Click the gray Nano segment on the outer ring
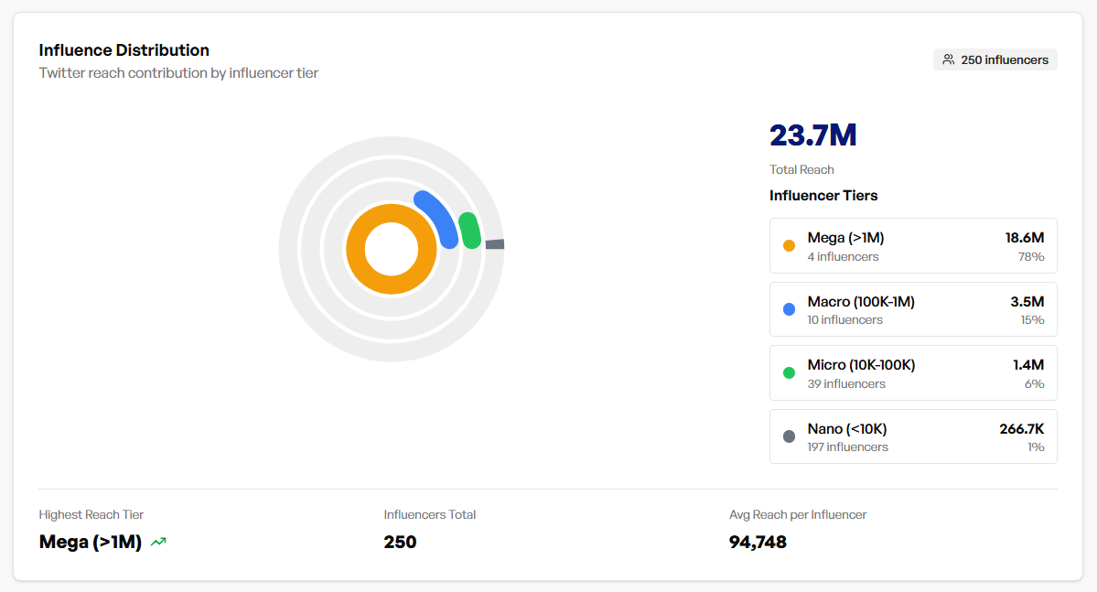Screen dimensions: 1097x592 497,243
